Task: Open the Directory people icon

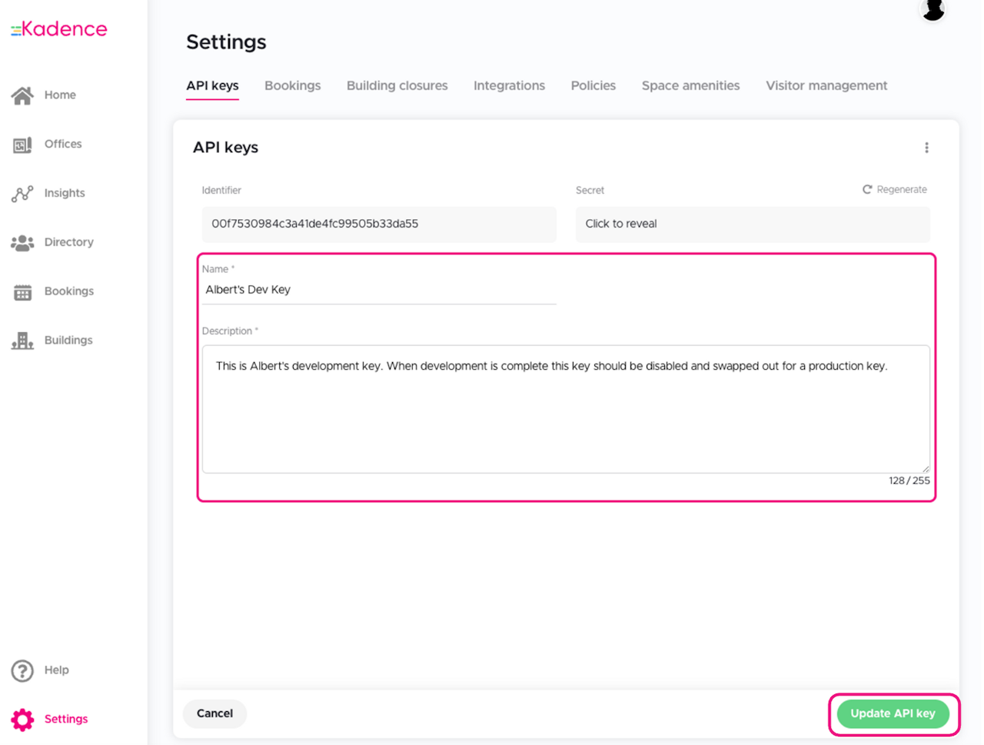Action: [22, 243]
